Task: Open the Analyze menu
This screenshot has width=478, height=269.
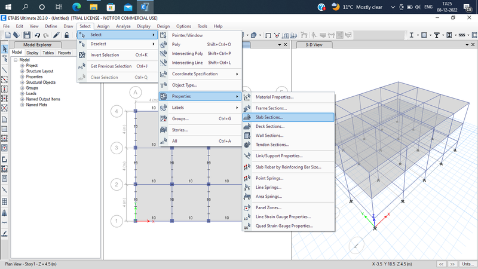Action: click(x=123, y=26)
